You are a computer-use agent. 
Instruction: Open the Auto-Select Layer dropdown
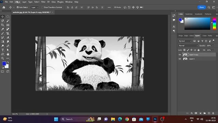point(34,8)
